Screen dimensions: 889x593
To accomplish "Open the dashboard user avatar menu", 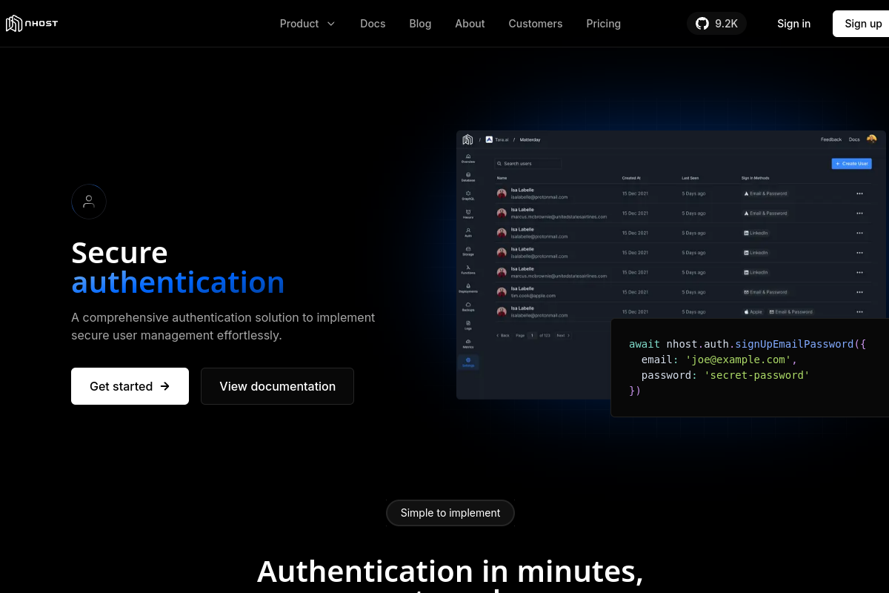I will (871, 139).
